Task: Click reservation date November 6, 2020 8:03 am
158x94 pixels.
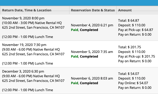Action: point(92,79)
